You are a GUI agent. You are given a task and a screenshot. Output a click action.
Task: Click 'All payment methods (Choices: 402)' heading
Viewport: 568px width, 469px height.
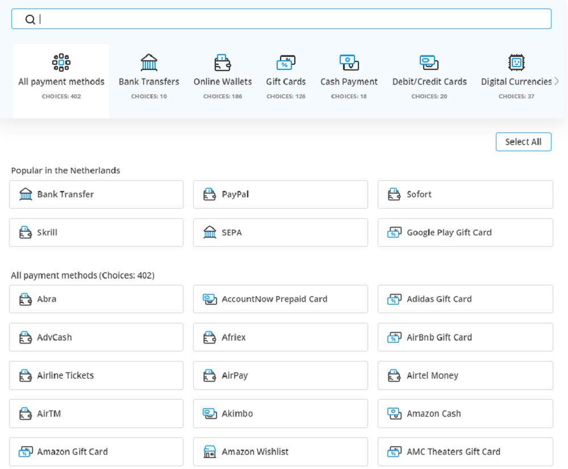82,276
